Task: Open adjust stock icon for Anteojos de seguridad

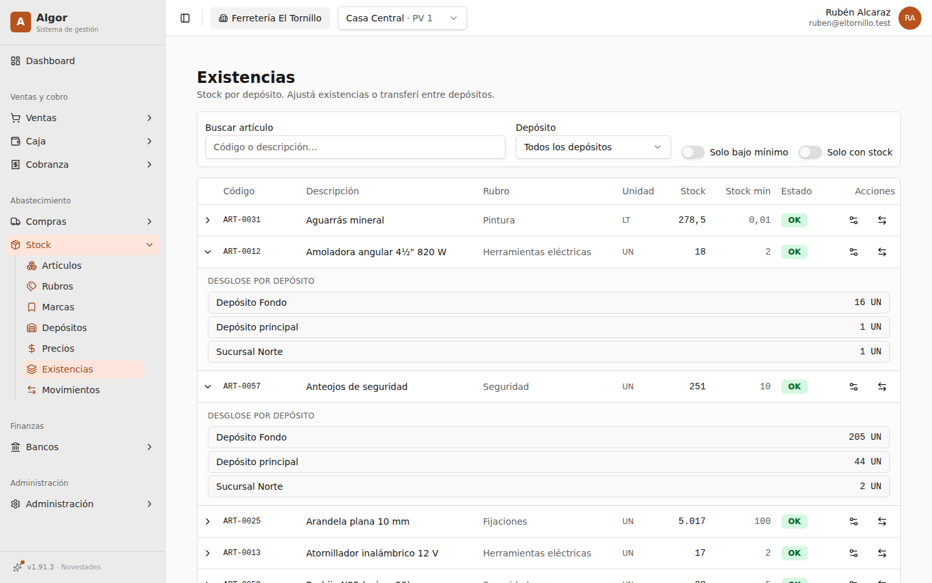Action: tap(854, 387)
